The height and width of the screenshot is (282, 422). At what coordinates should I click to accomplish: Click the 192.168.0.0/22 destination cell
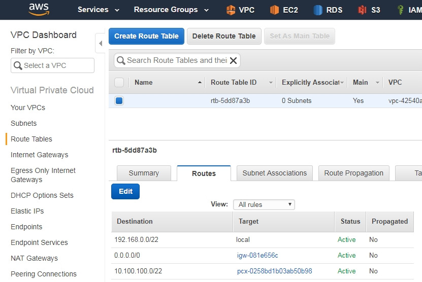click(x=136, y=239)
